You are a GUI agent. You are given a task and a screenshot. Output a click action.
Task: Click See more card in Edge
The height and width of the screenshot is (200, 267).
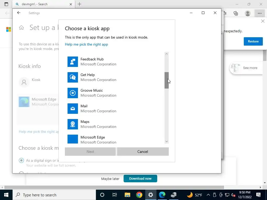(246, 68)
